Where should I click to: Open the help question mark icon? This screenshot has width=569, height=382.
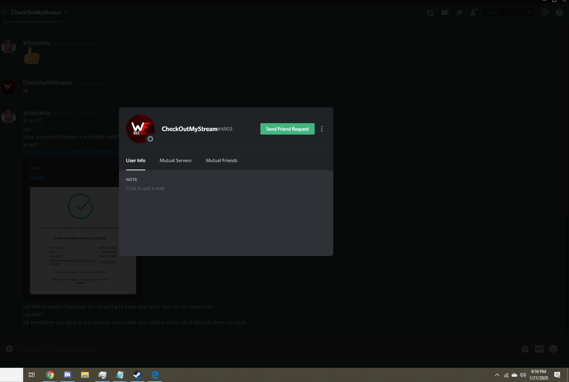(x=559, y=12)
